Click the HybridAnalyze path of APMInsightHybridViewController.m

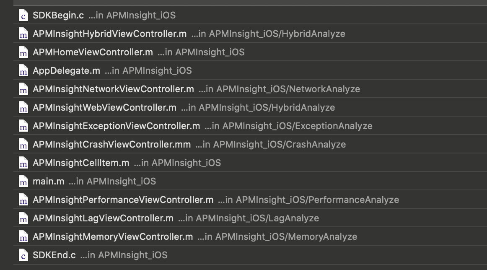268,34
